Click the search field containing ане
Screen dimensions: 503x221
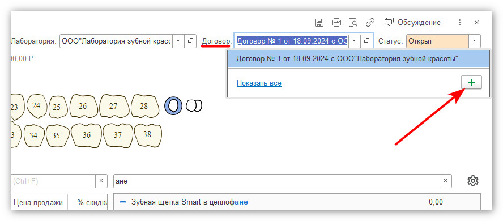click(x=276, y=181)
